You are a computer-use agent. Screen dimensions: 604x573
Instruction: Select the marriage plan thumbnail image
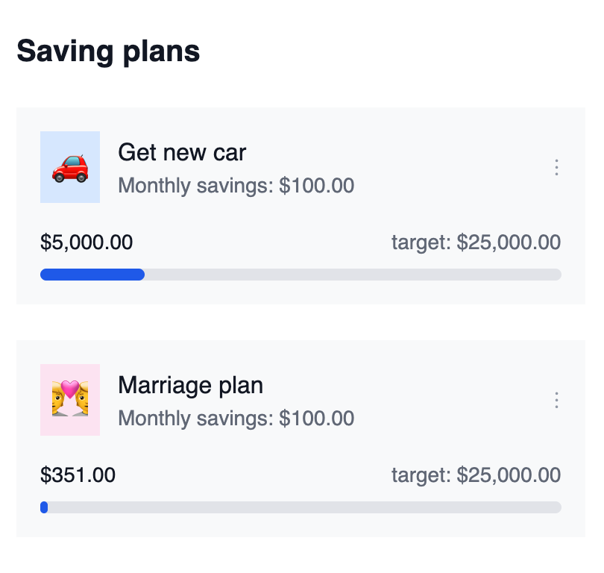pyautogui.click(x=70, y=400)
